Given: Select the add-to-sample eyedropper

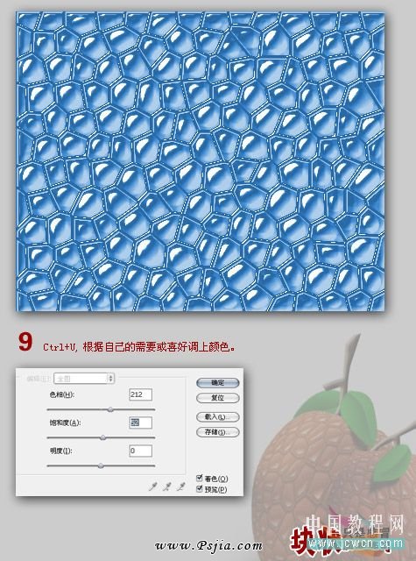Looking at the screenshot, I should point(167,486).
